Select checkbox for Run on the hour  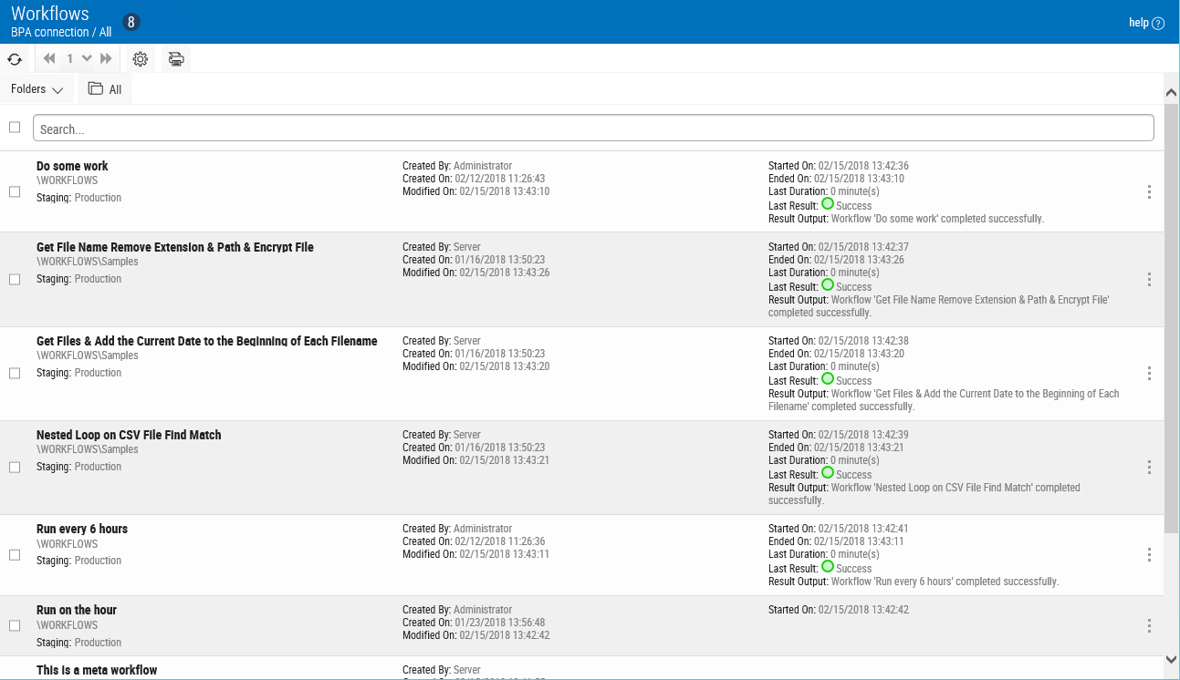(15, 625)
